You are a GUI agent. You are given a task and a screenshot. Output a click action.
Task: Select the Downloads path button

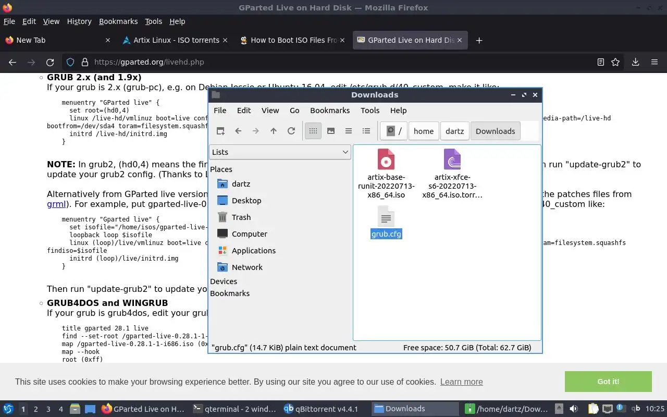[495, 131]
